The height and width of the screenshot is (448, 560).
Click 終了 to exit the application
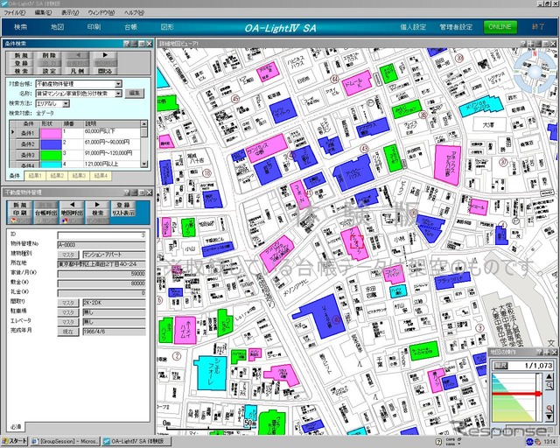point(538,27)
